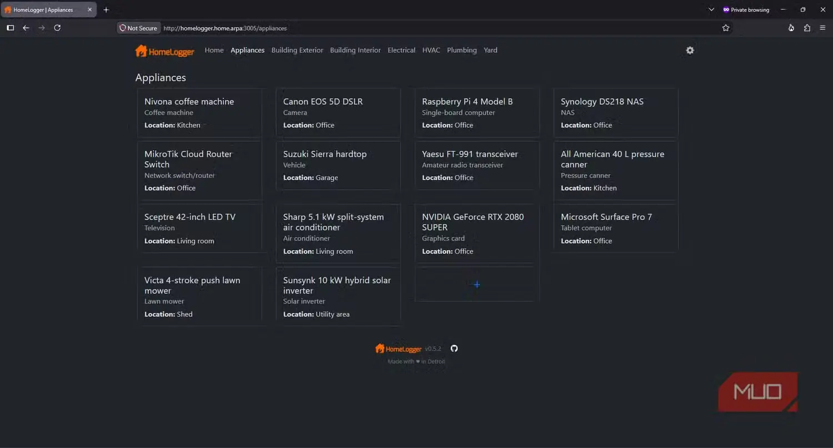This screenshot has width=833, height=448.
Task: Click the 'Location: Utility area' text
Action: (317, 314)
